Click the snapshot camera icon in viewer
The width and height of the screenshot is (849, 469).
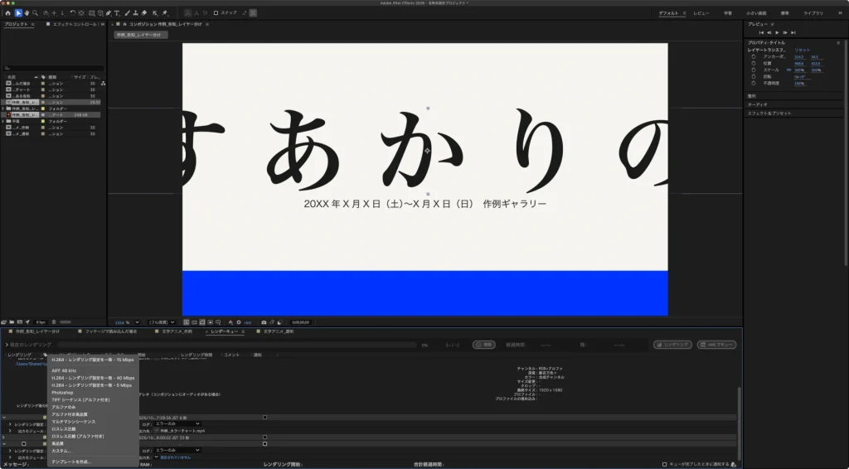pyautogui.click(x=264, y=322)
